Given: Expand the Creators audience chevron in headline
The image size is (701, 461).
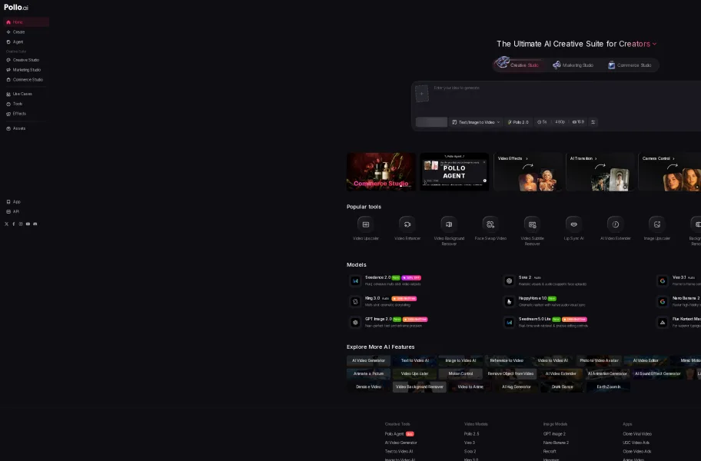Looking at the screenshot, I should point(655,44).
